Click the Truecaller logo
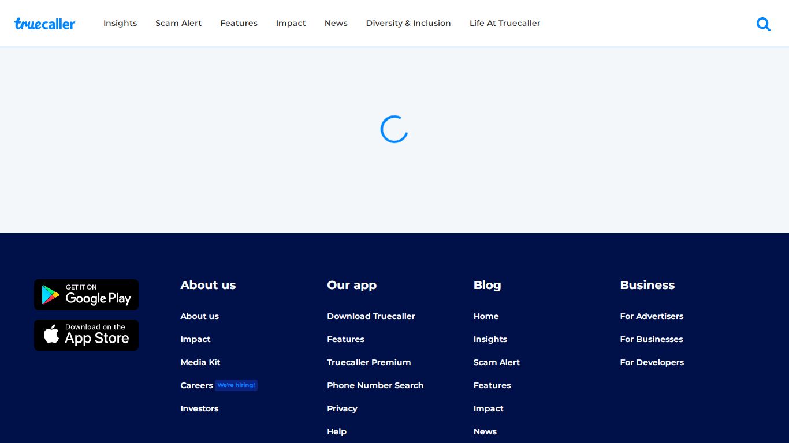789x443 pixels. coord(44,24)
